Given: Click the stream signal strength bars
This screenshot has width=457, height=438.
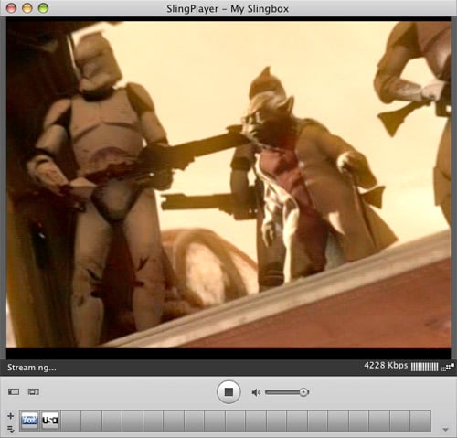Looking at the screenshot, I should (424, 367).
